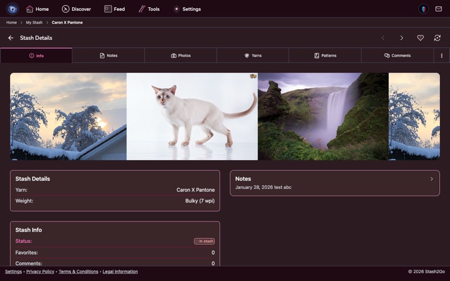Click the white cat photo
This screenshot has width=450, height=281.
coord(192,116)
